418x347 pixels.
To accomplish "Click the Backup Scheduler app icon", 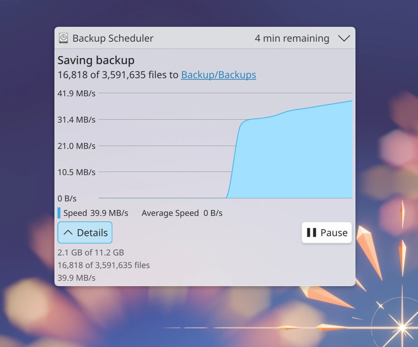I will point(63,38).
